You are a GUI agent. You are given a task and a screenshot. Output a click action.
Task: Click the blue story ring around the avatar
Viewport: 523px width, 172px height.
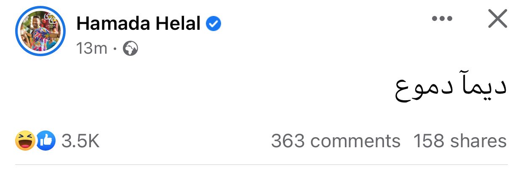point(17,32)
